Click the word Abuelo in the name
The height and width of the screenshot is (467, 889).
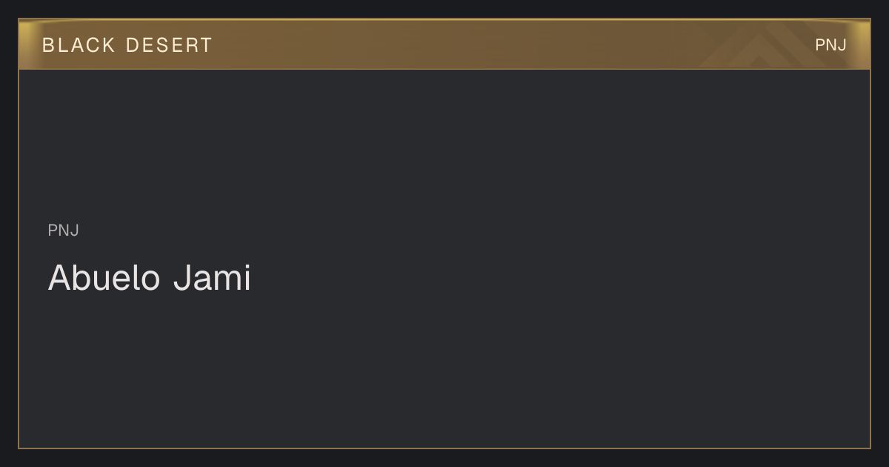point(104,278)
